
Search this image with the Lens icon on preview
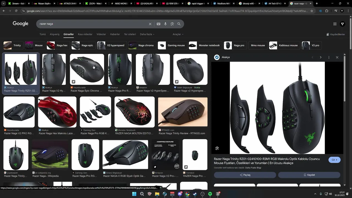click(217, 148)
